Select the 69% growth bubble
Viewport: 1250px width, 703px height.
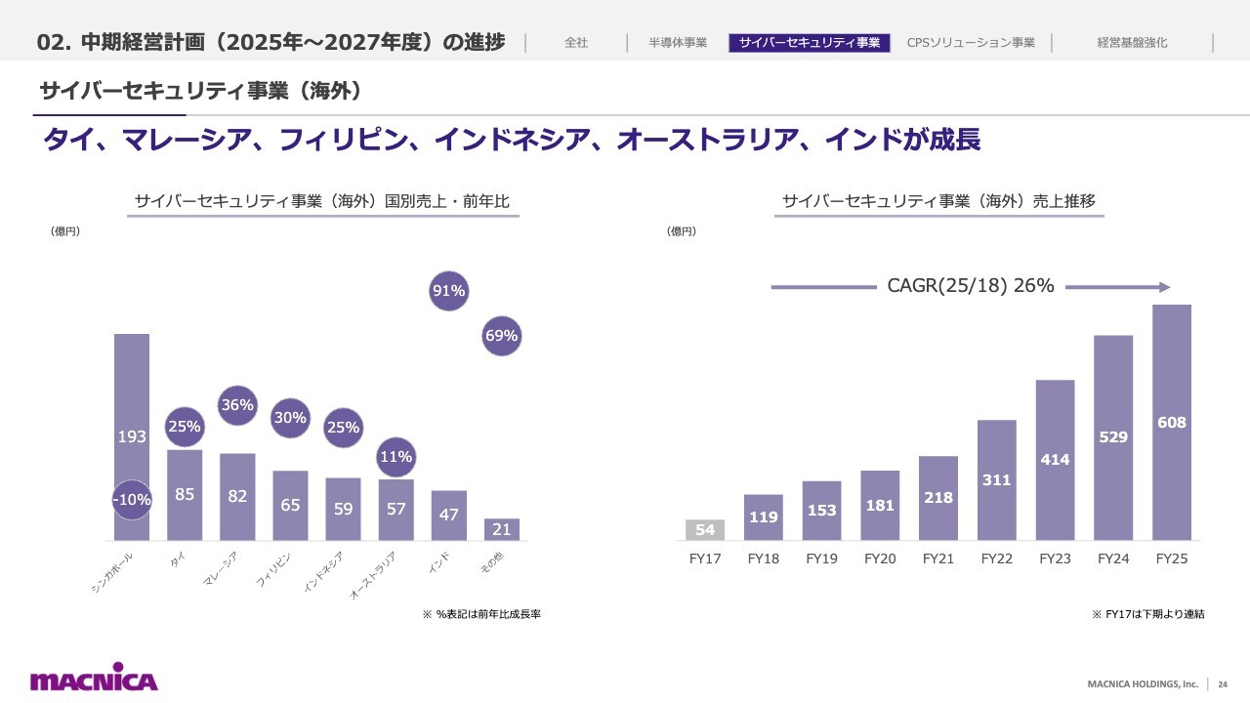[x=502, y=336]
